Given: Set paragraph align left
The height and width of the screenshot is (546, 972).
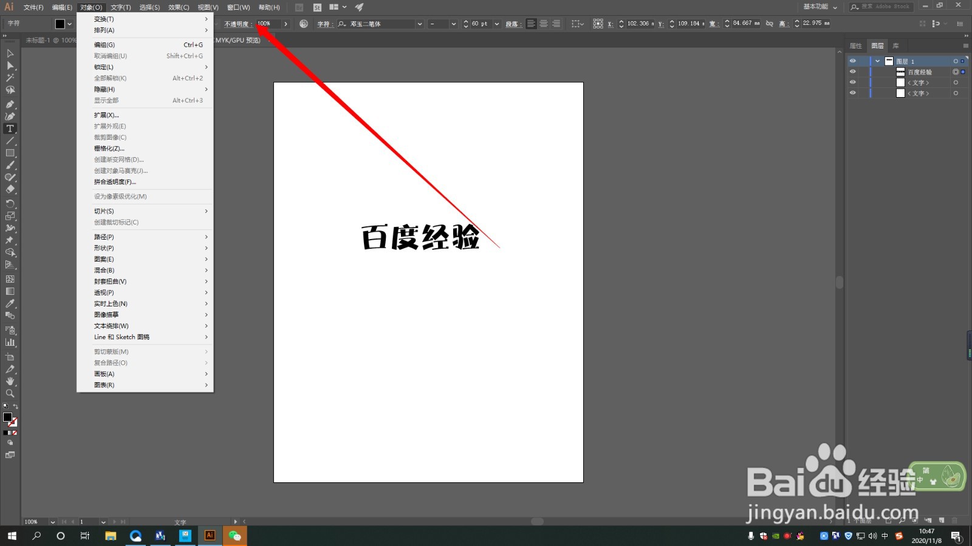Looking at the screenshot, I should click(531, 24).
